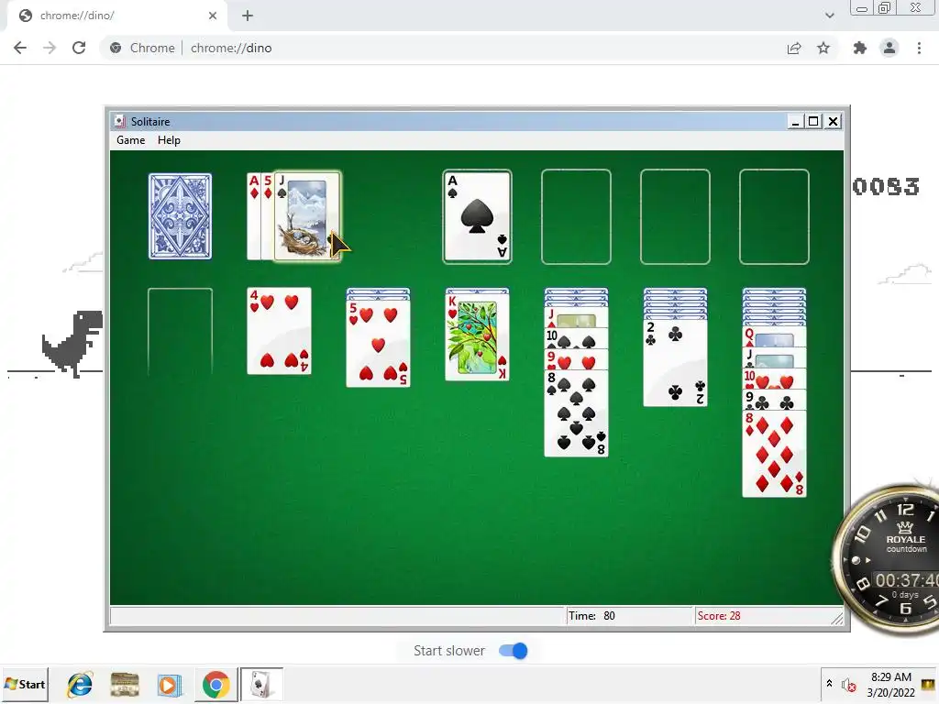Click the empty first tableau column
The height and width of the screenshot is (704, 939).
click(180, 331)
